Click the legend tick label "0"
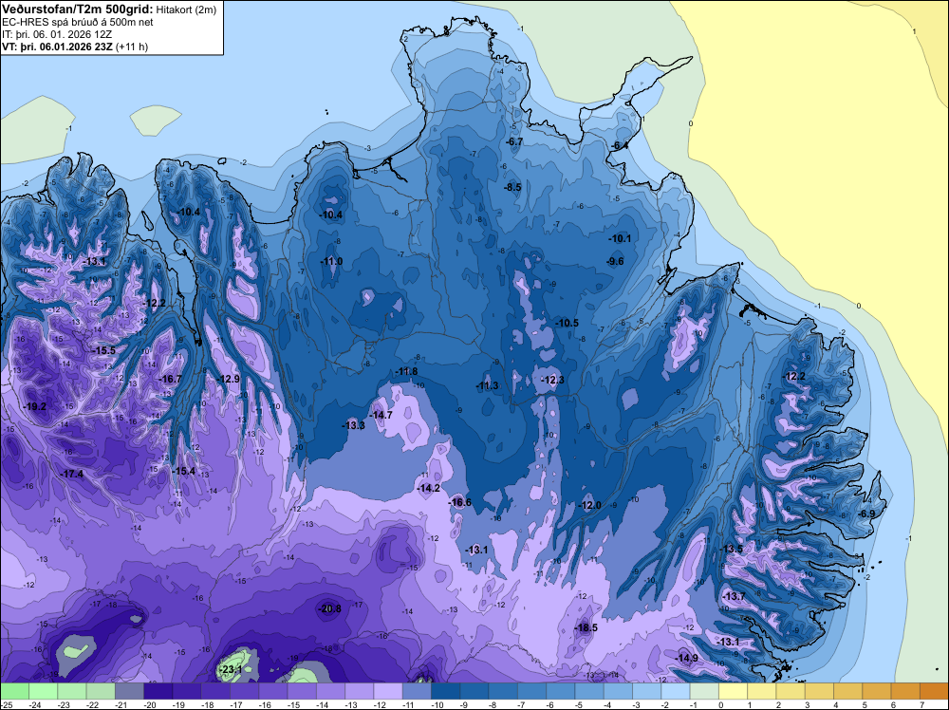The height and width of the screenshot is (710, 949). [x=721, y=704]
